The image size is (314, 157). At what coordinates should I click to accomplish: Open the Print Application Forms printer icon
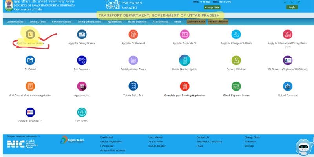pos(133,60)
